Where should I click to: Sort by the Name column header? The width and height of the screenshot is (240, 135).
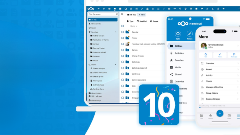click(134, 26)
